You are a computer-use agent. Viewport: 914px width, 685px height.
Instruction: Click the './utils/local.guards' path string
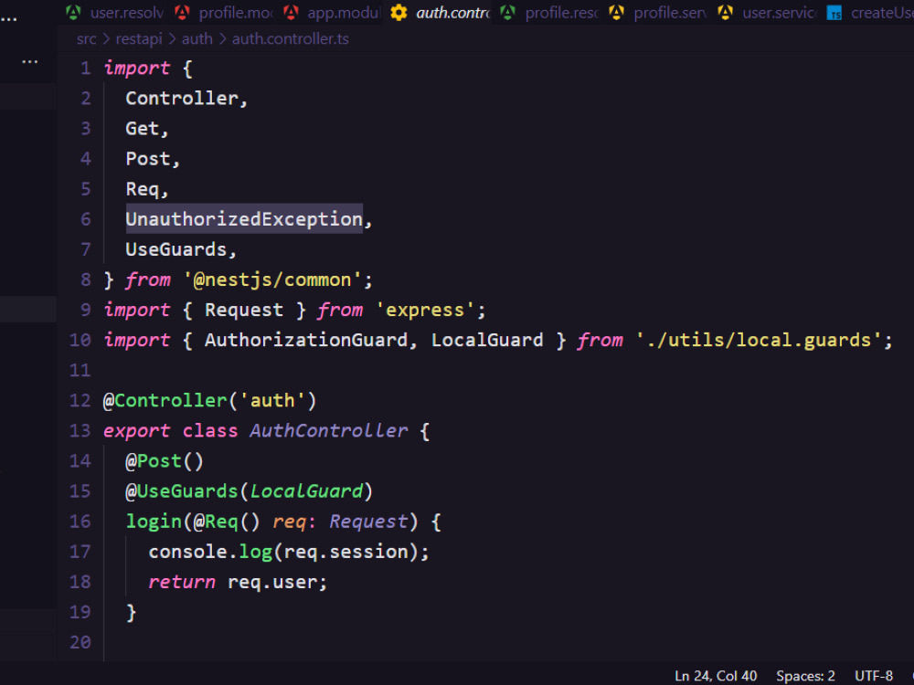[759, 340]
